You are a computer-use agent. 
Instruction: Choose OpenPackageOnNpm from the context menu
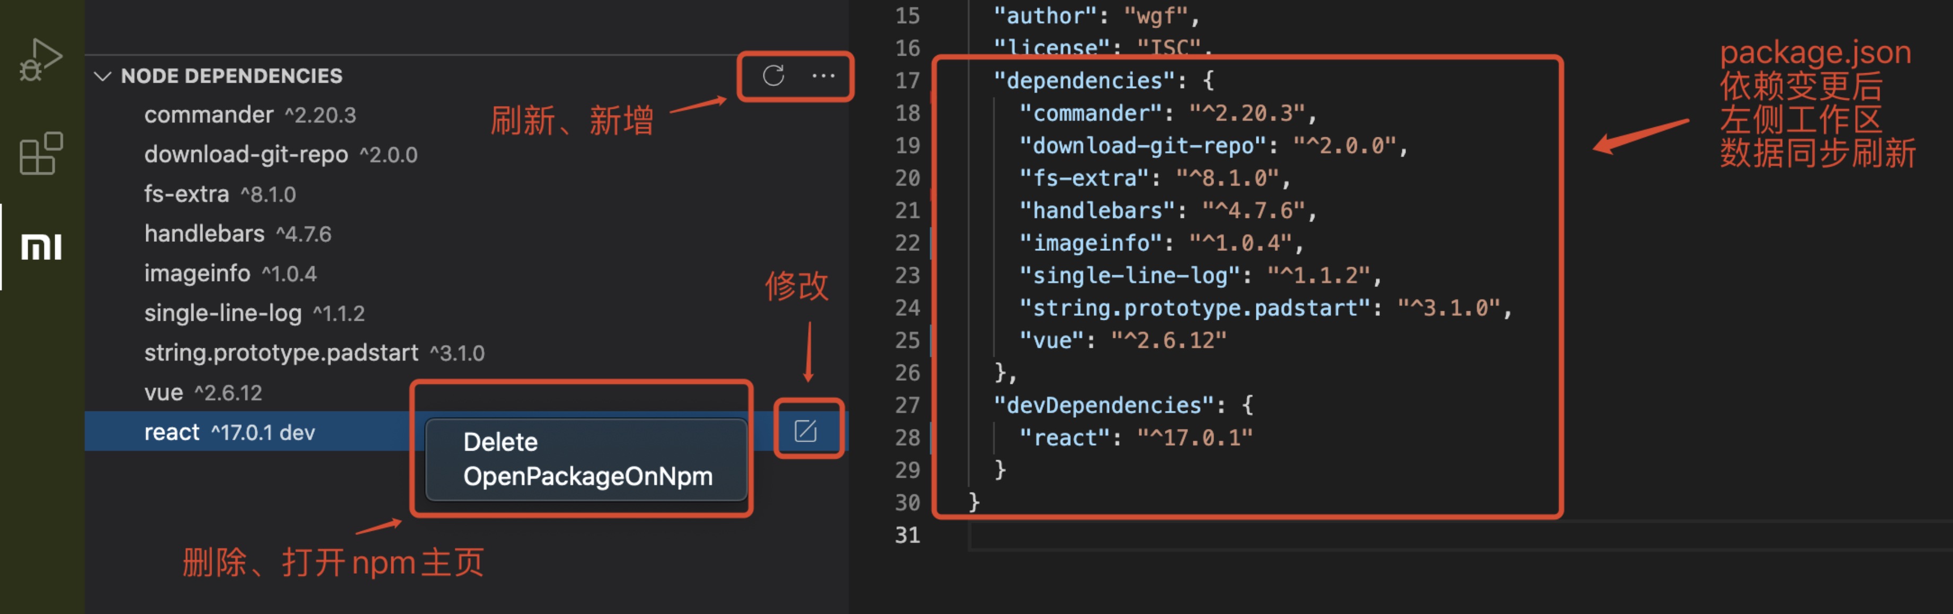[x=587, y=476]
